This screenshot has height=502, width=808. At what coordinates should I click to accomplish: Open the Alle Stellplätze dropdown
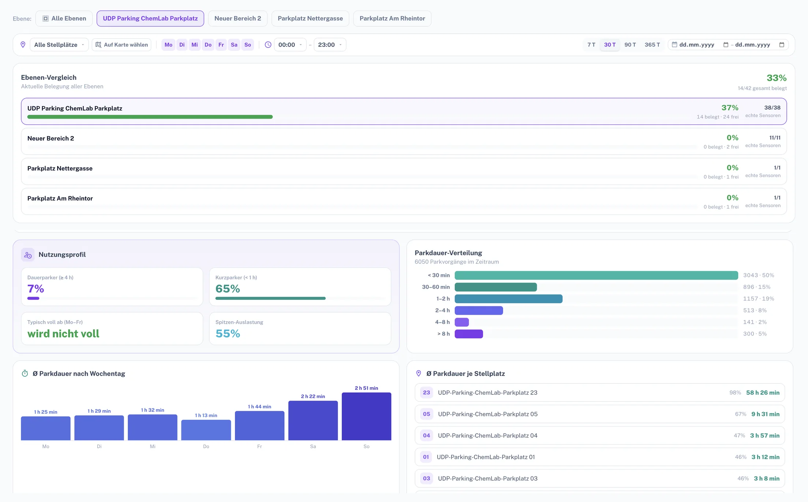click(x=59, y=45)
